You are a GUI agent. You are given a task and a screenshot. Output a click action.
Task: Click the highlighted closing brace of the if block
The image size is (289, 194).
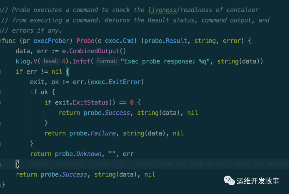(x=17, y=164)
